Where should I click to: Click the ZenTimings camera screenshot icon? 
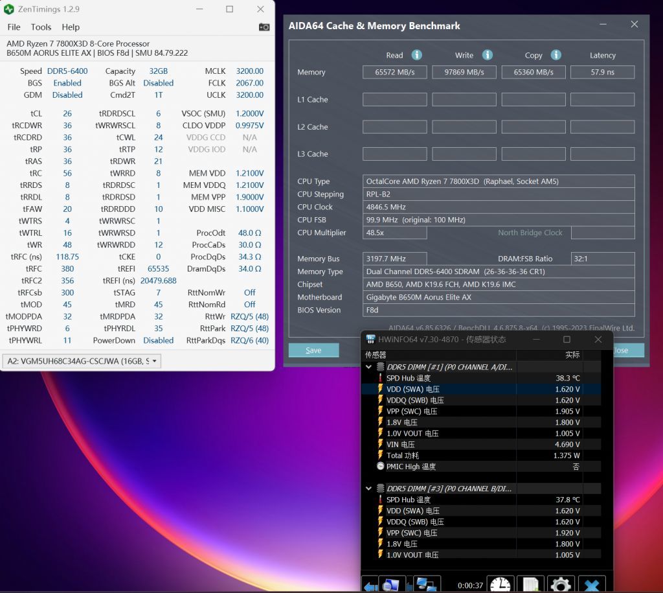264,27
